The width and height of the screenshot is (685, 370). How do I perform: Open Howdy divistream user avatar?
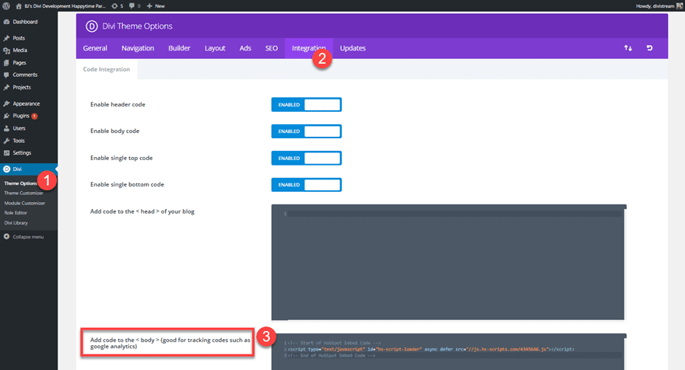(680, 6)
